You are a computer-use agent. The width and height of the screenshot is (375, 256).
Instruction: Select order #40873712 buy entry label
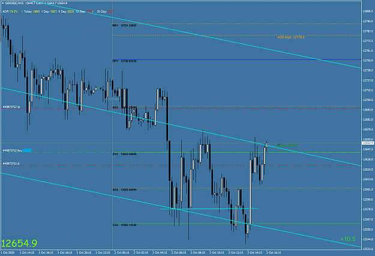13,150
